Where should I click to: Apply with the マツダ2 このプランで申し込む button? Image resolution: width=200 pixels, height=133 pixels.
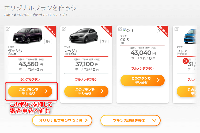pos(86,91)
